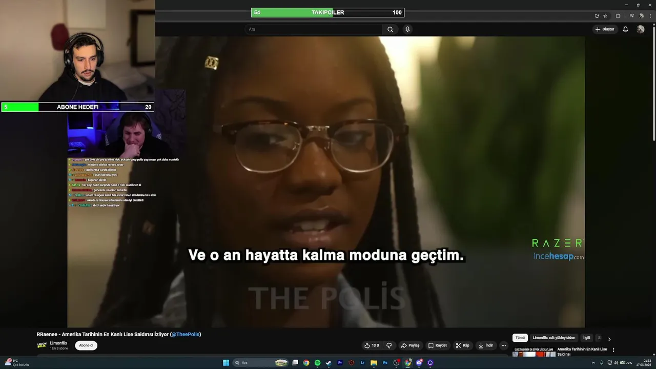Image resolution: width=656 pixels, height=369 pixels.
Task: Open the Oluştur create menu
Action: click(605, 29)
